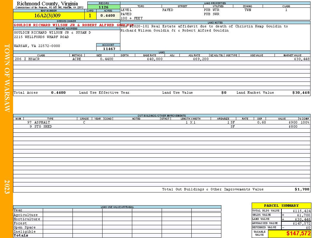The height and width of the screenshot is (238, 312).
Task: Click the Horticulture row label
Action: [27, 219]
